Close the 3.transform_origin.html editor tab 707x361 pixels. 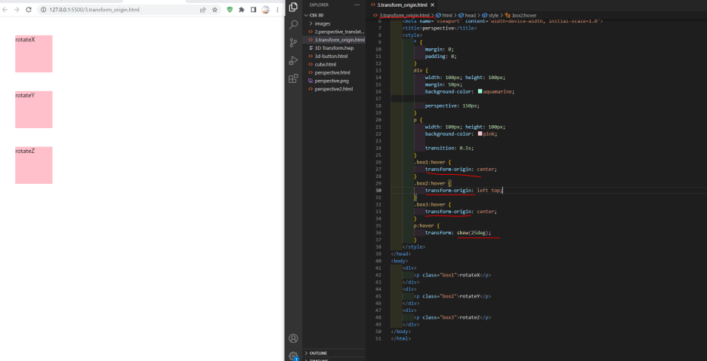[432, 5]
